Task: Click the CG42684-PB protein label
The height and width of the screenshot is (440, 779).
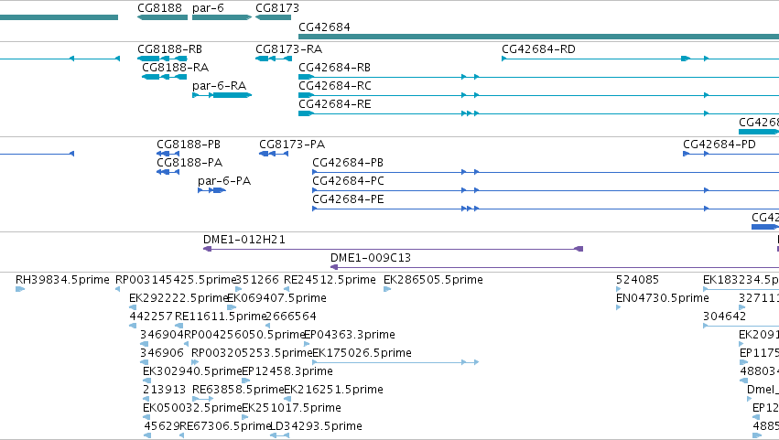Action: tap(348, 163)
